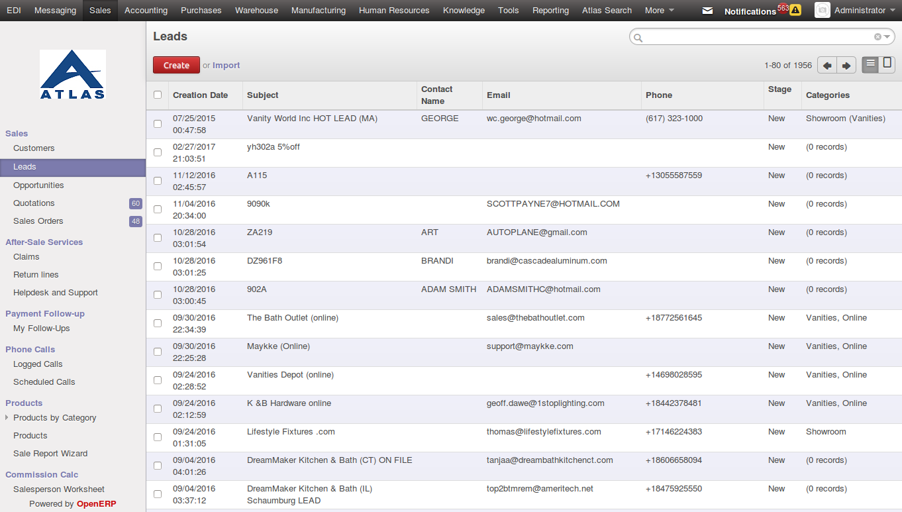The image size is (902, 512).
Task: Open the Human Resources menu
Action: (x=394, y=11)
